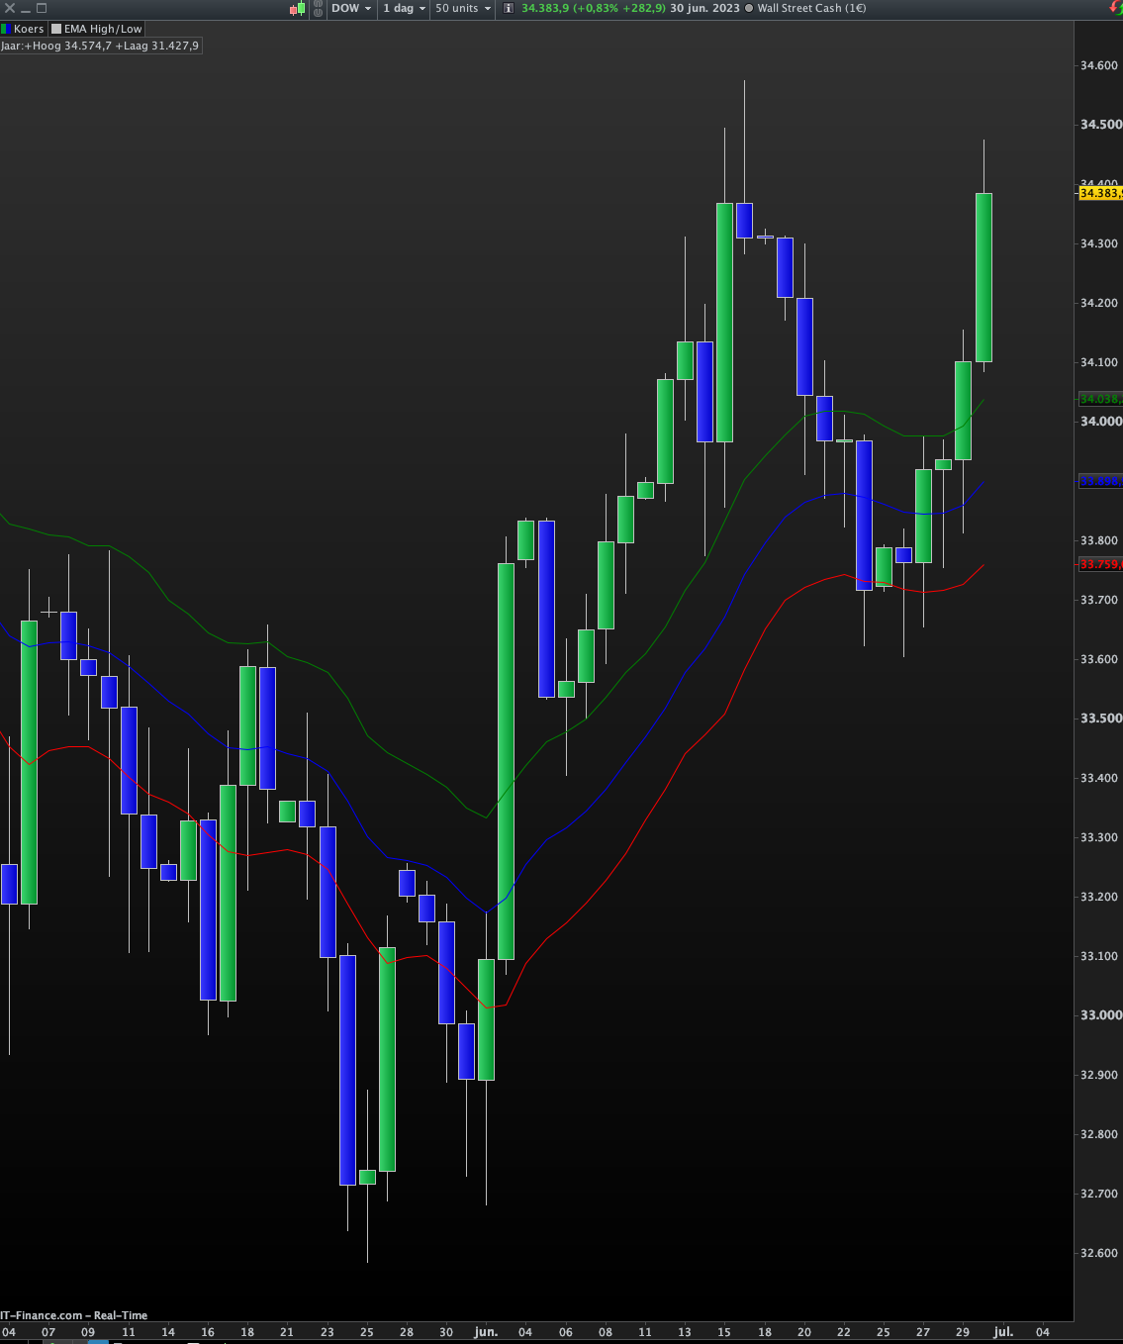The width and height of the screenshot is (1123, 1344).
Task: Click the chart link/chain icon
Action: pyautogui.click(x=318, y=8)
